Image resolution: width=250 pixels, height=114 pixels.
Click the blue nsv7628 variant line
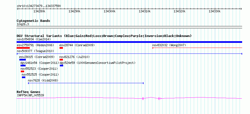(x=86, y=83)
